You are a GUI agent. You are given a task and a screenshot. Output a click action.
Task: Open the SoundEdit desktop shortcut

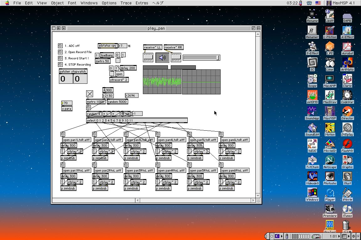tap(312, 128)
